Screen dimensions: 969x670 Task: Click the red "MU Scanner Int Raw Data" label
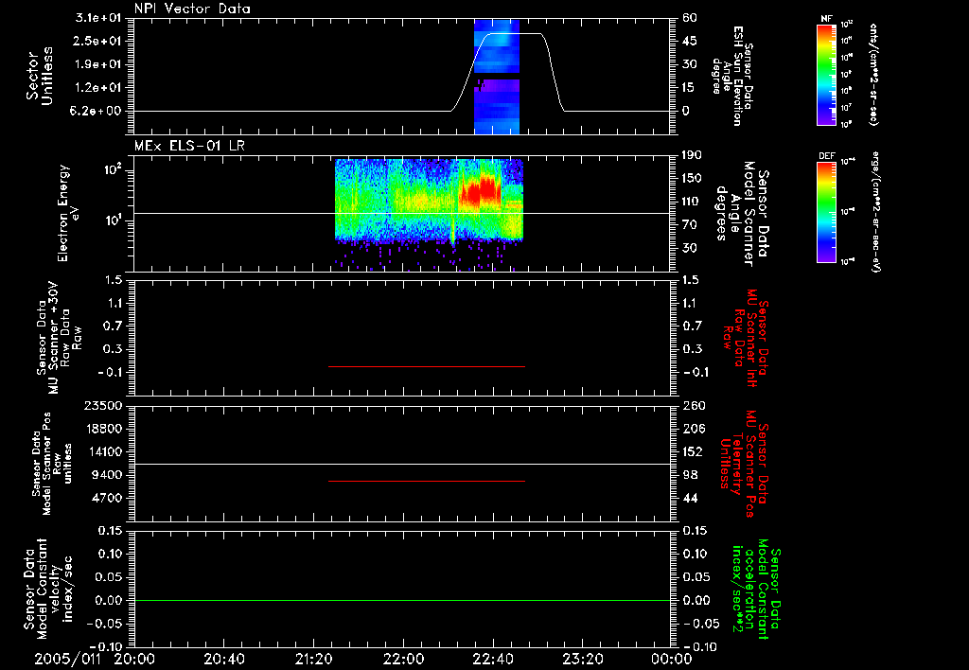(x=745, y=338)
